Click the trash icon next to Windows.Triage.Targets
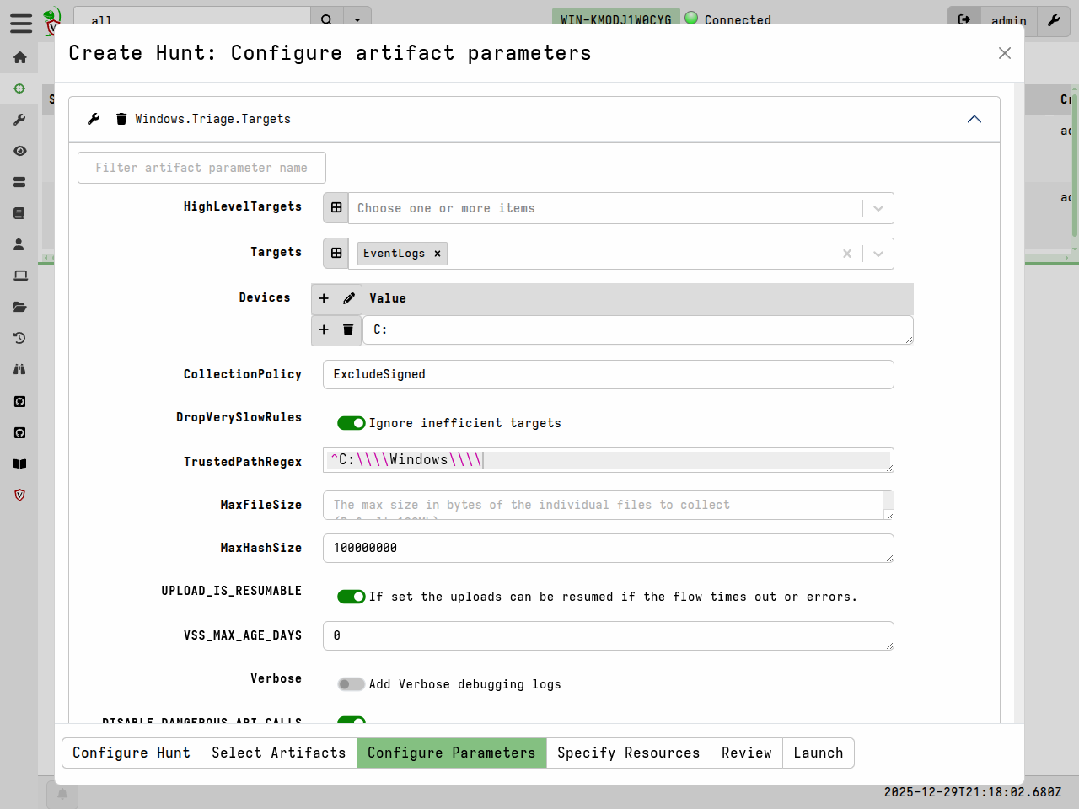Image resolution: width=1079 pixels, height=809 pixels. 121,119
